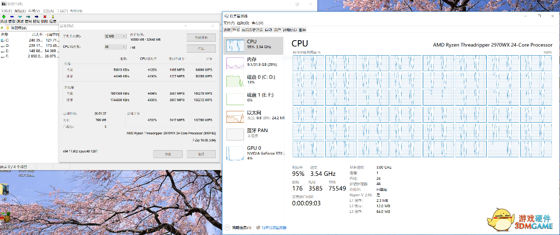Viewport: 560px width, 235px height.
Task: Click the dark blue Move arrow icon
Action: 36,16
